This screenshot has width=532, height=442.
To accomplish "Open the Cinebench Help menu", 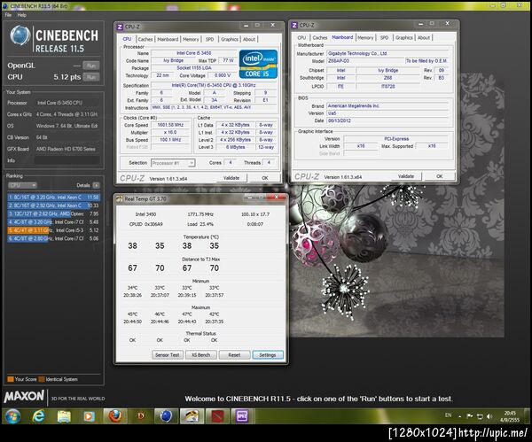I will pos(22,15).
